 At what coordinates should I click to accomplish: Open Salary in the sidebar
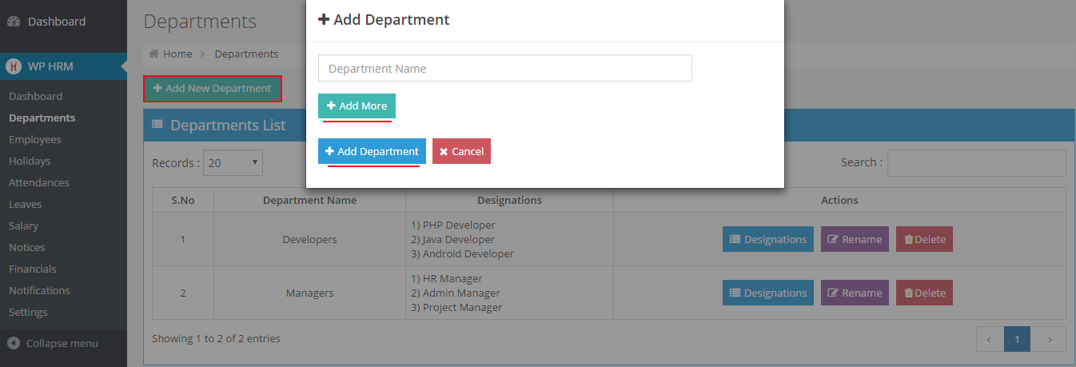24,225
